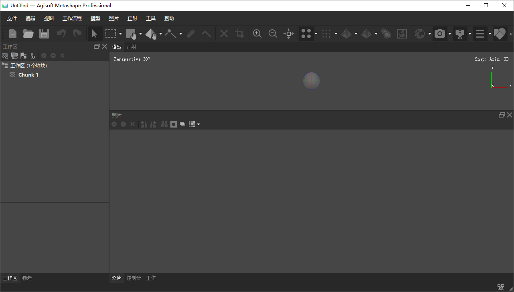Screen dimensions: 514x292
Task: Select the arrow navigation tool
Action: pos(95,34)
